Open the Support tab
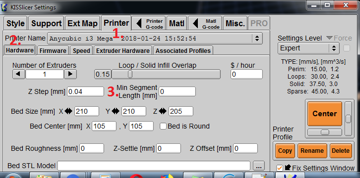360x178 pixels. (x=47, y=23)
